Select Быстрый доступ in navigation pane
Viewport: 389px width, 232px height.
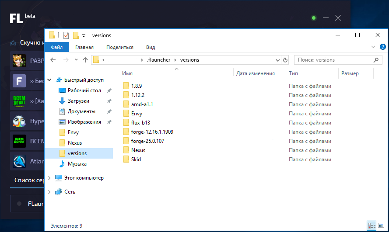click(84, 80)
